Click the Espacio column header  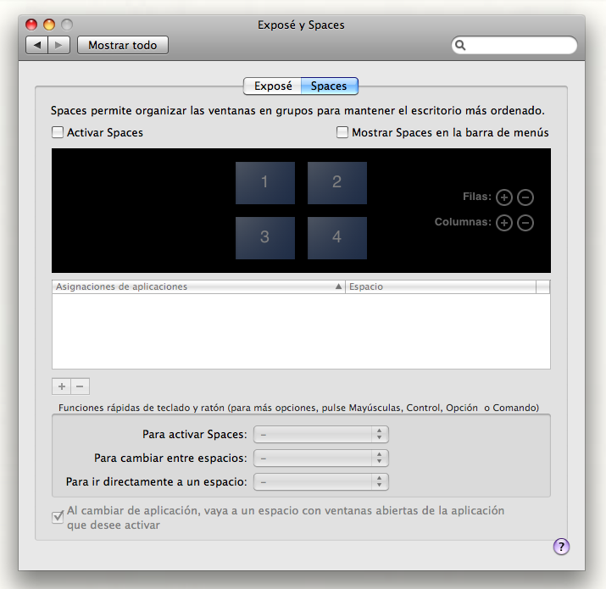(441, 286)
